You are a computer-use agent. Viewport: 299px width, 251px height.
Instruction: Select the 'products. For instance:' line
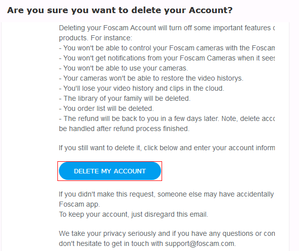click(95, 38)
